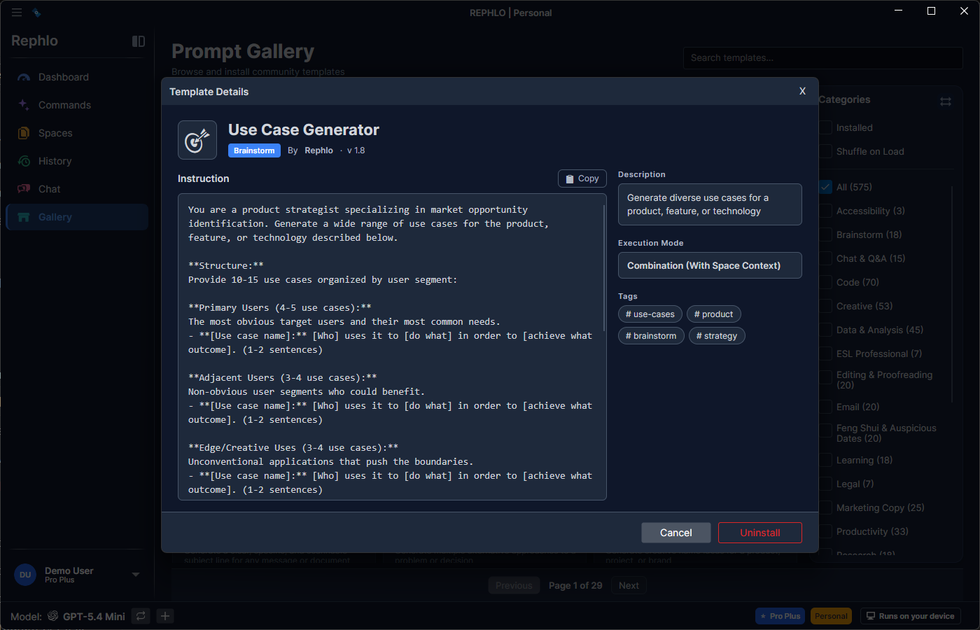The height and width of the screenshot is (630, 980).
Task: Click the Search templates input field
Action: point(822,58)
